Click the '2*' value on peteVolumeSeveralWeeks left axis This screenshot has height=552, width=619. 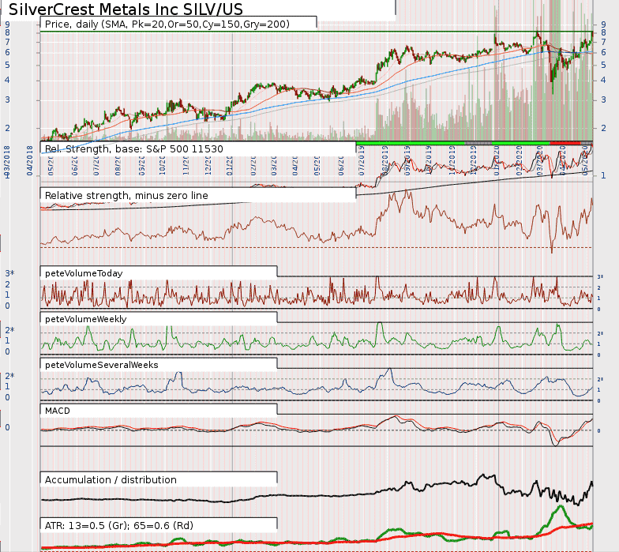(9, 376)
